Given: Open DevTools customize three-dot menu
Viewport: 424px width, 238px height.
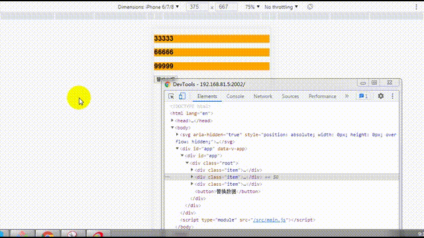Looking at the screenshot, I should 393,96.
